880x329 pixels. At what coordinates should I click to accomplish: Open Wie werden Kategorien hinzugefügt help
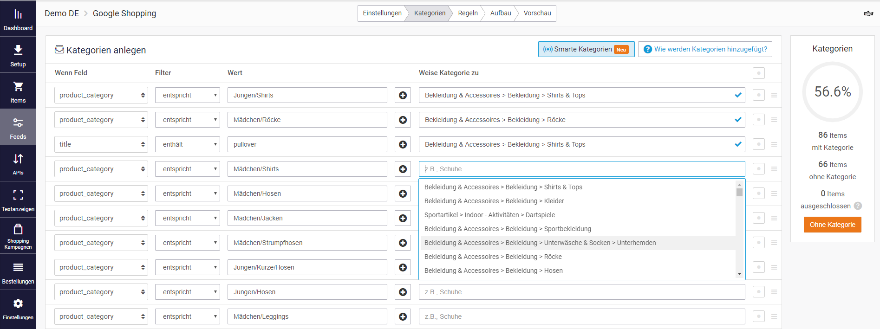coord(705,49)
